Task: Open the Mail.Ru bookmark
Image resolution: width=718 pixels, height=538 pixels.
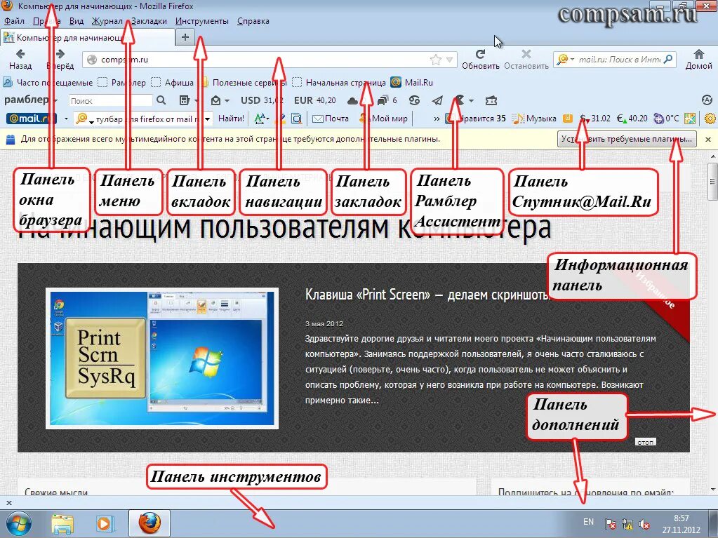Action: click(412, 83)
